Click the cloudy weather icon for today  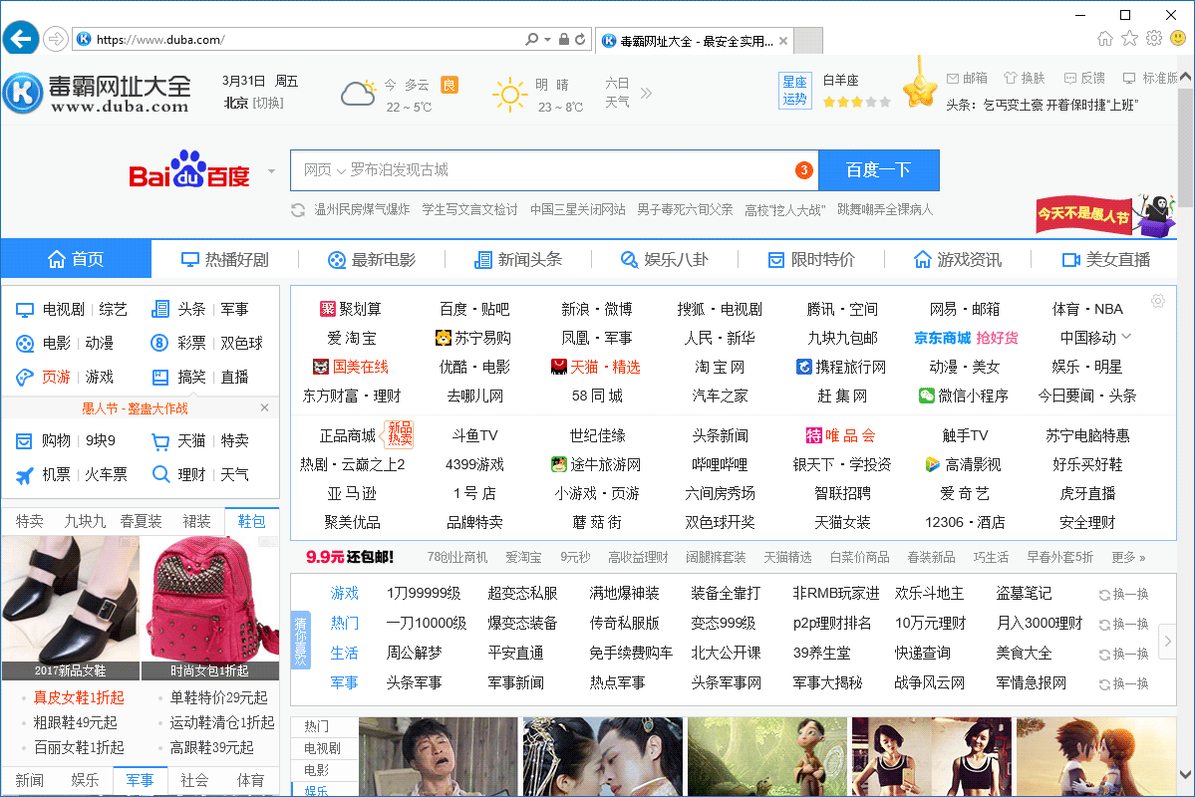pos(358,94)
